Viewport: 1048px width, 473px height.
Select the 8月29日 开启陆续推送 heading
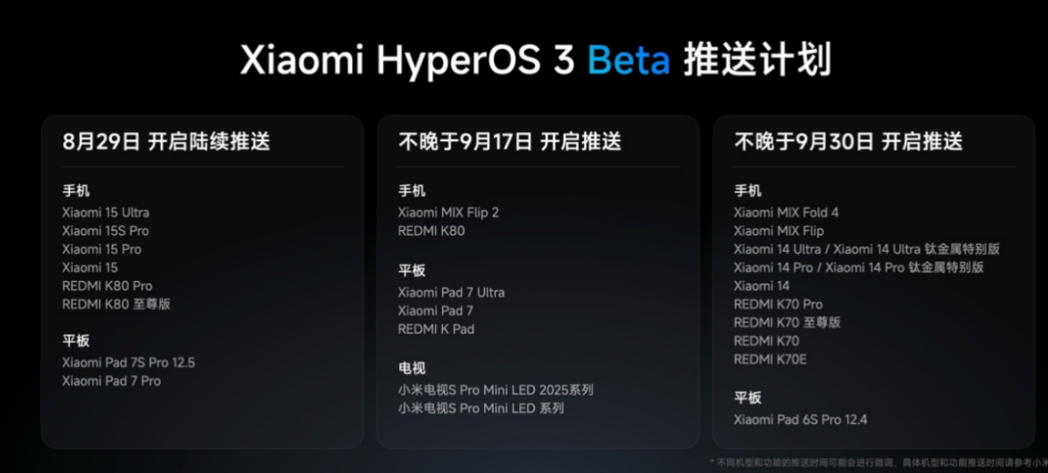point(166,142)
